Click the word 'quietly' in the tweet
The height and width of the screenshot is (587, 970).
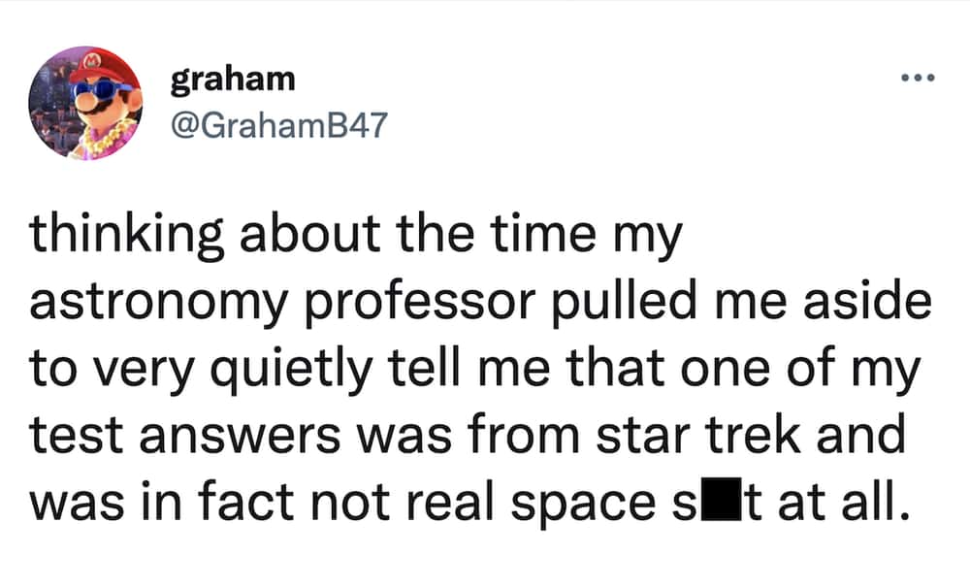(x=291, y=370)
